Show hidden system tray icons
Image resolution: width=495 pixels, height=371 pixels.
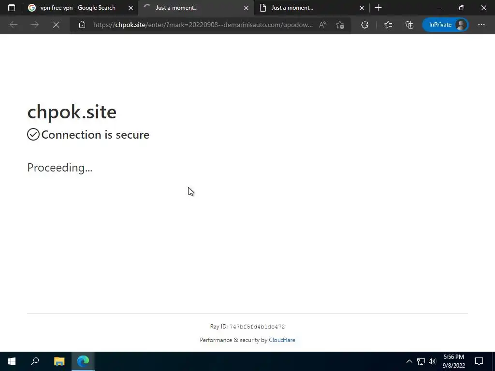(x=409, y=361)
